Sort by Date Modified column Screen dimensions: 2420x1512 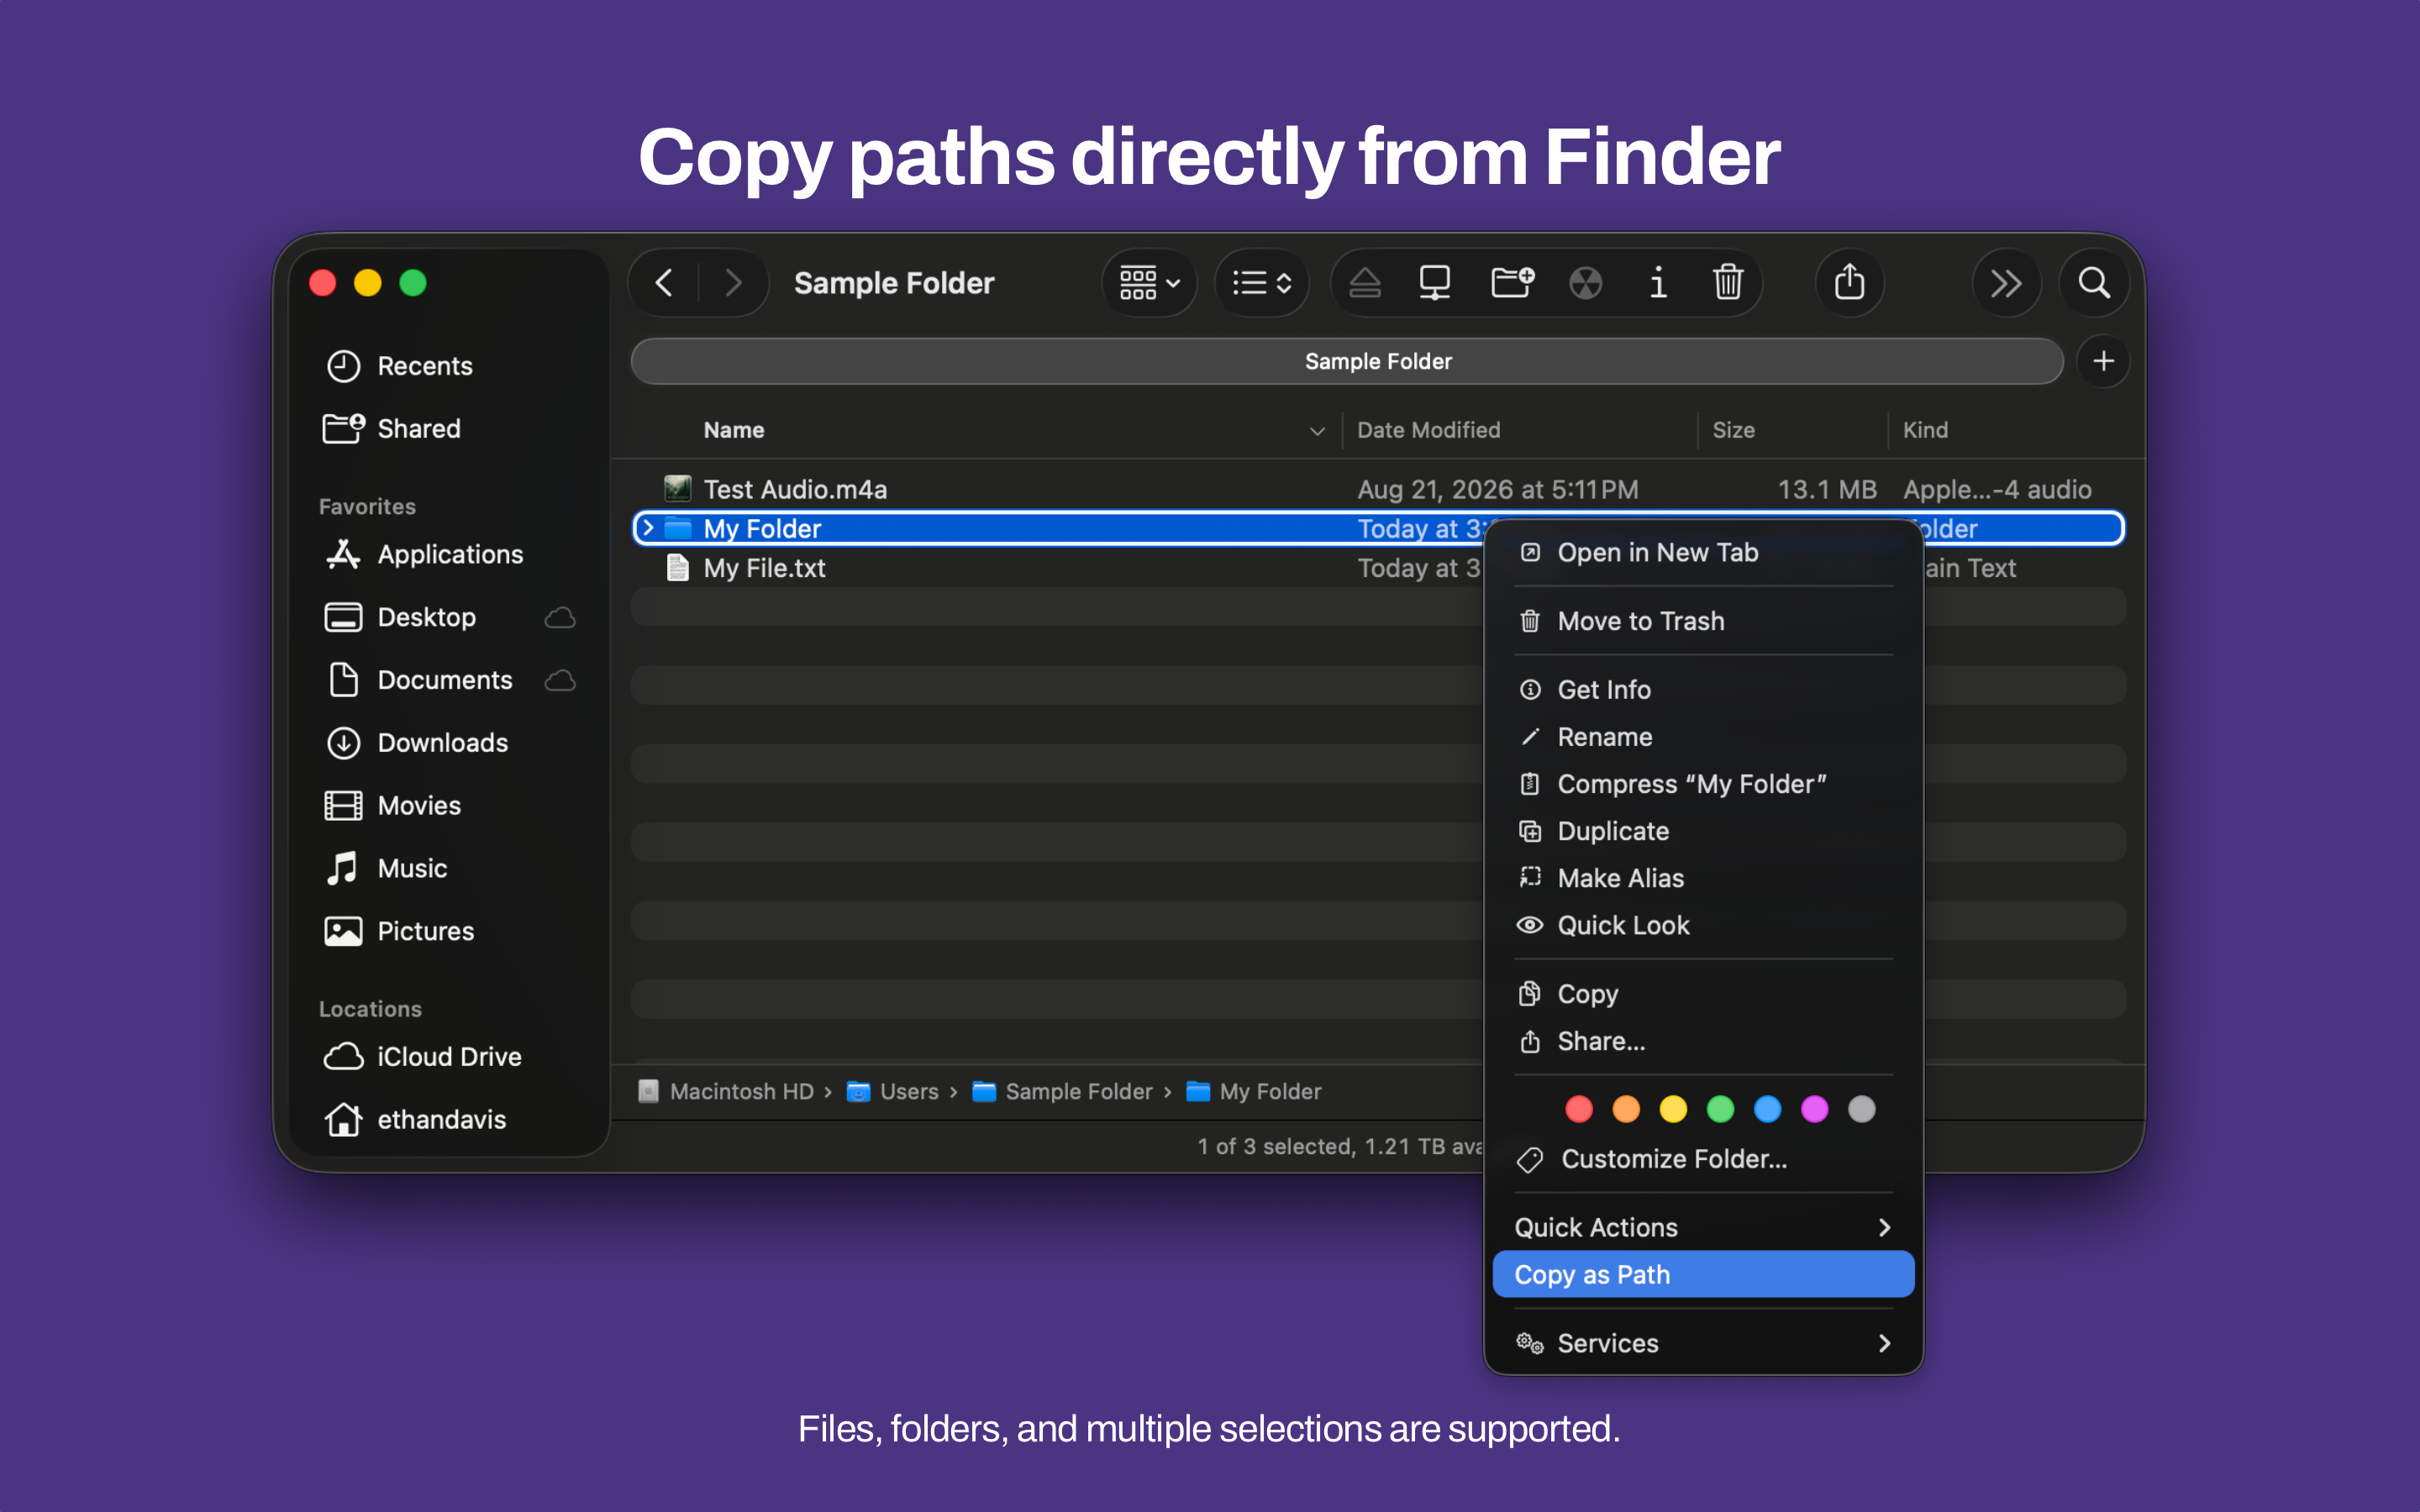point(1428,430)
